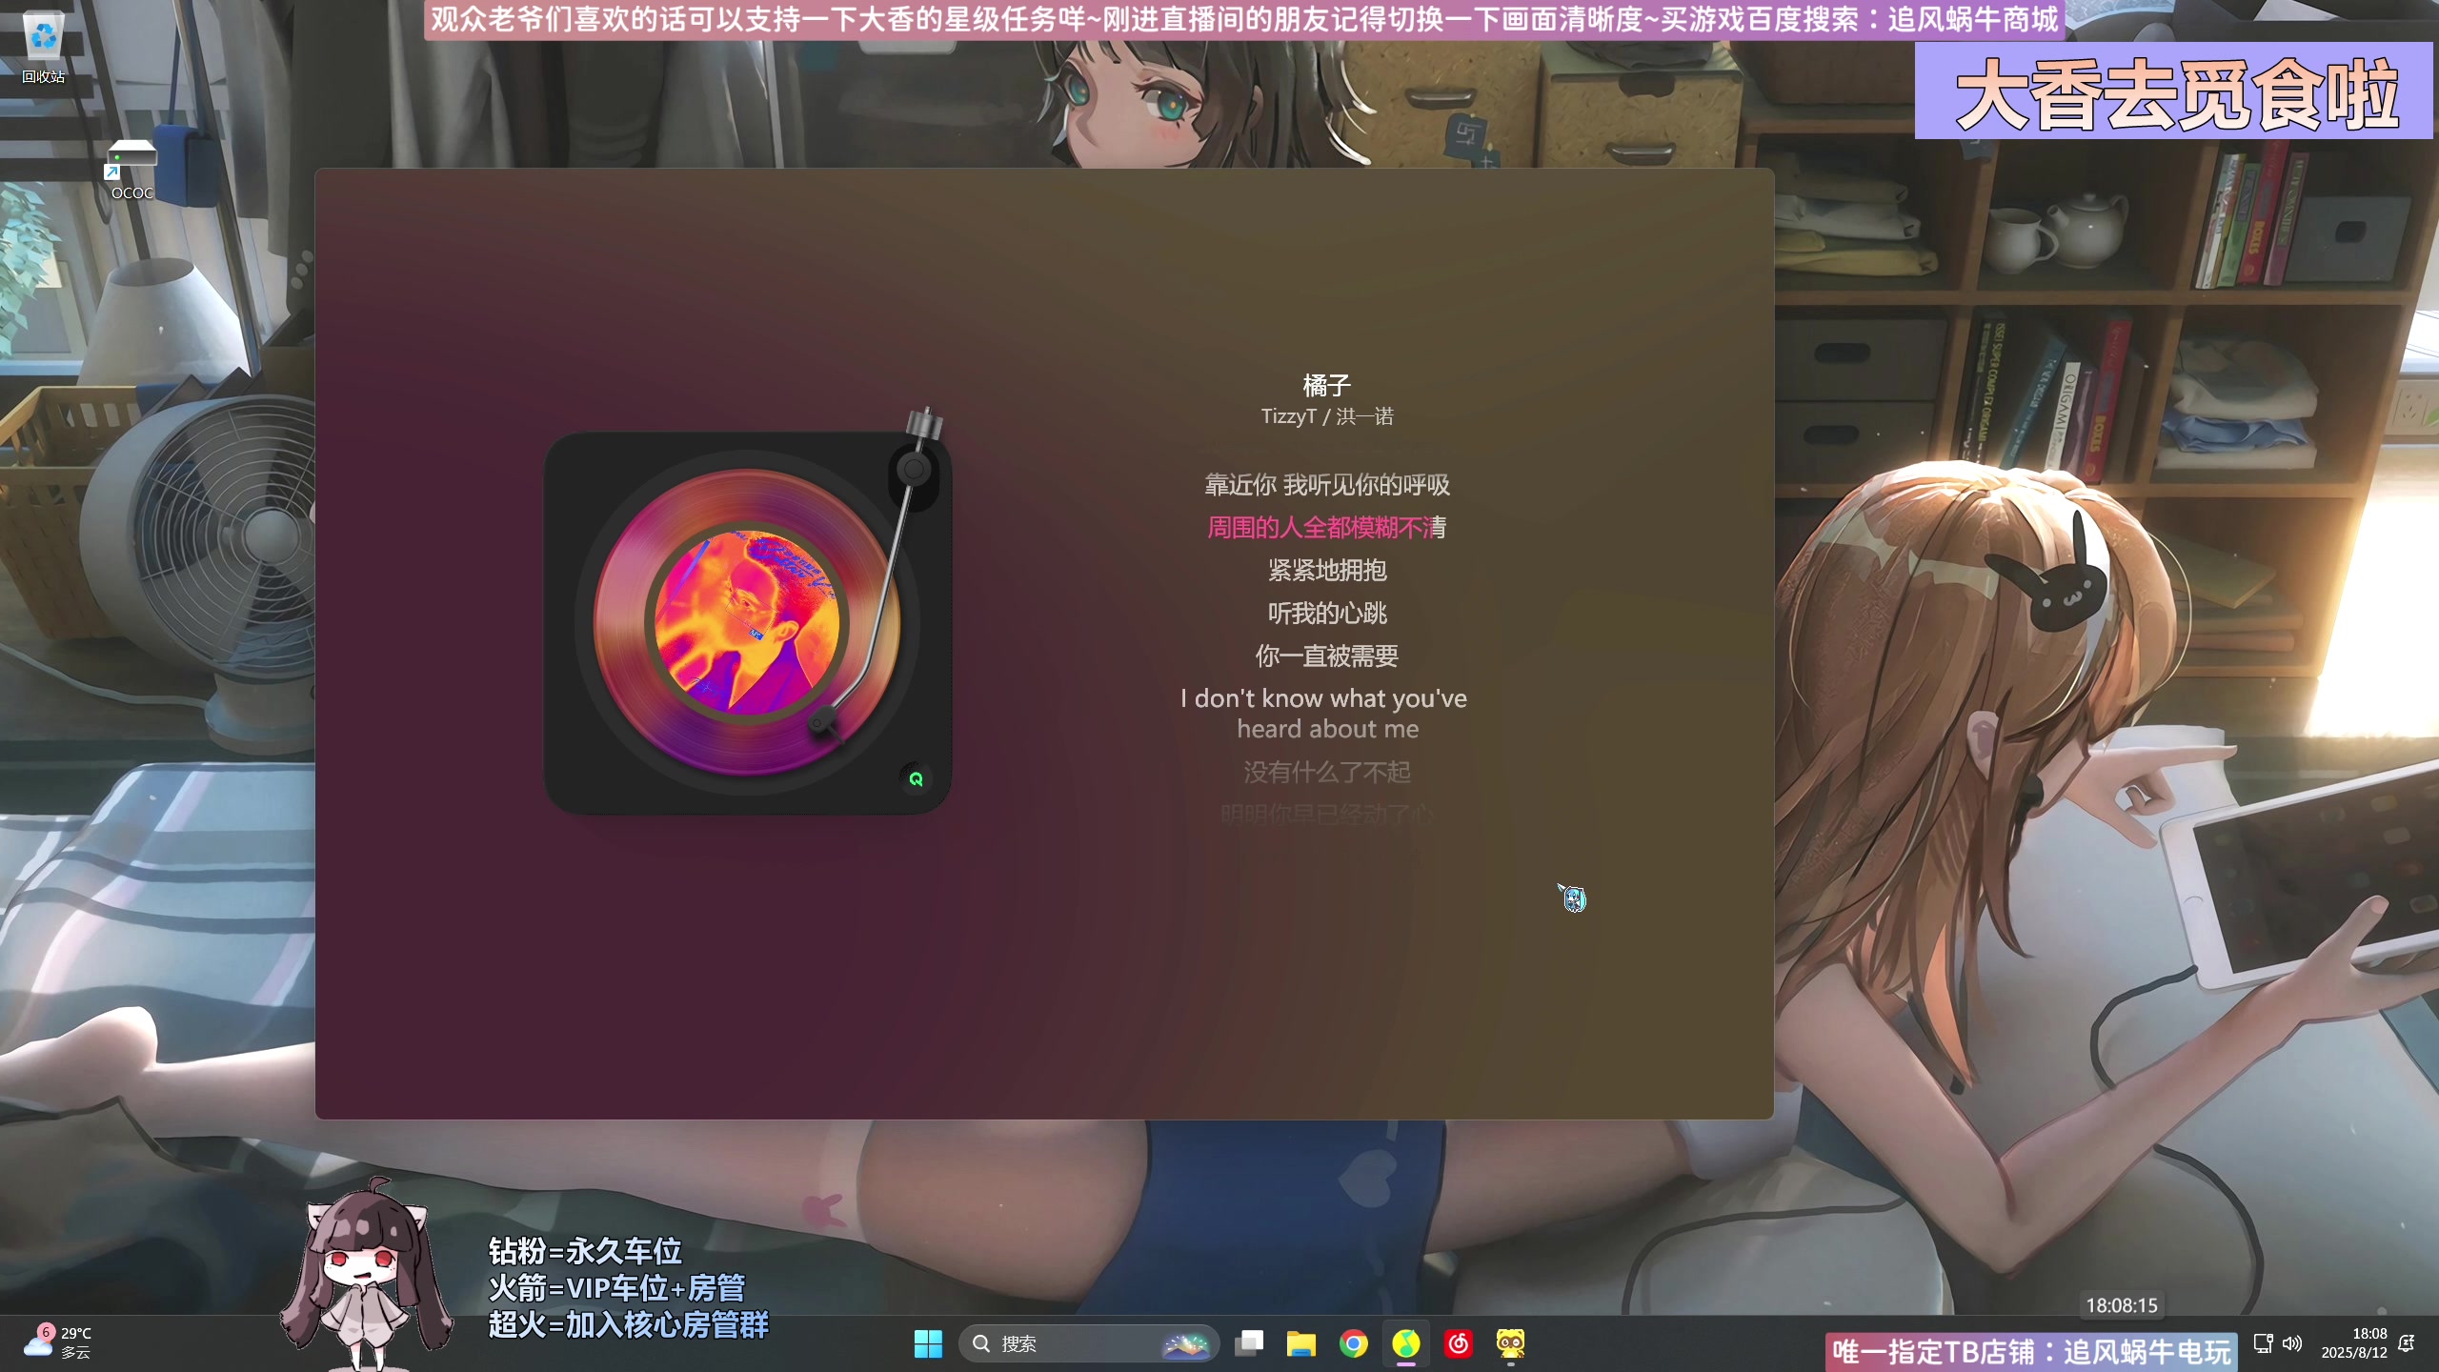Launch Google Chrome from the taskbar

(x=1354, y=1344)
